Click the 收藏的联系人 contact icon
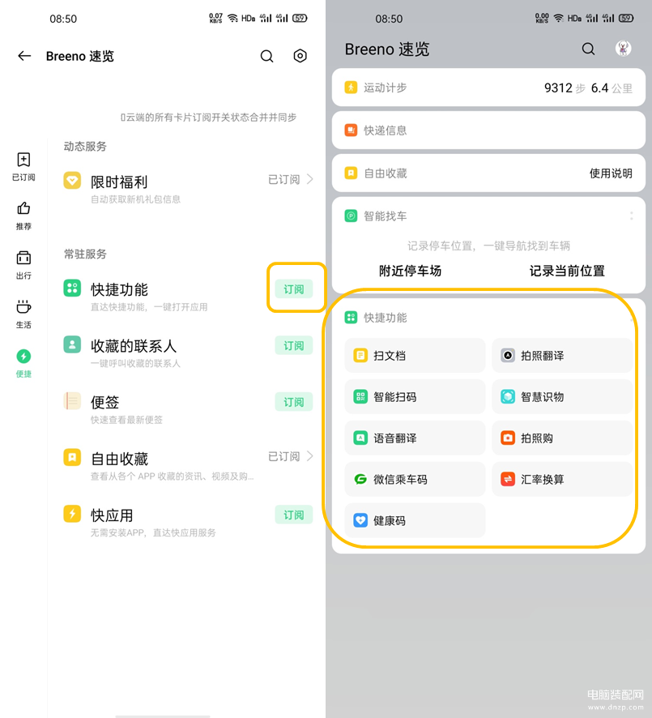This screenshot has width=652, height=718. coord(72,344)
